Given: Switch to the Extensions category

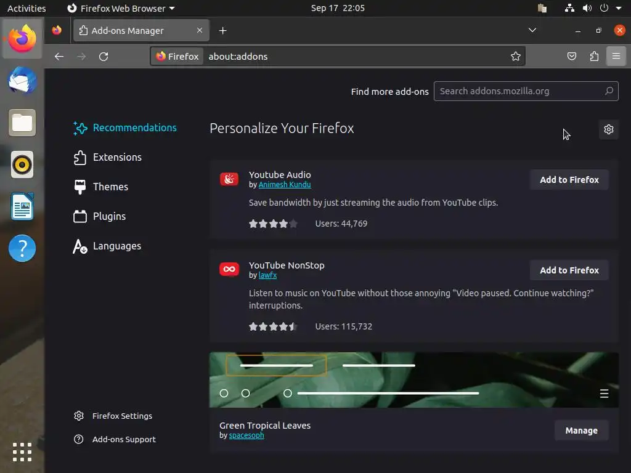Looking at the screenshot, I should point(108,157).
